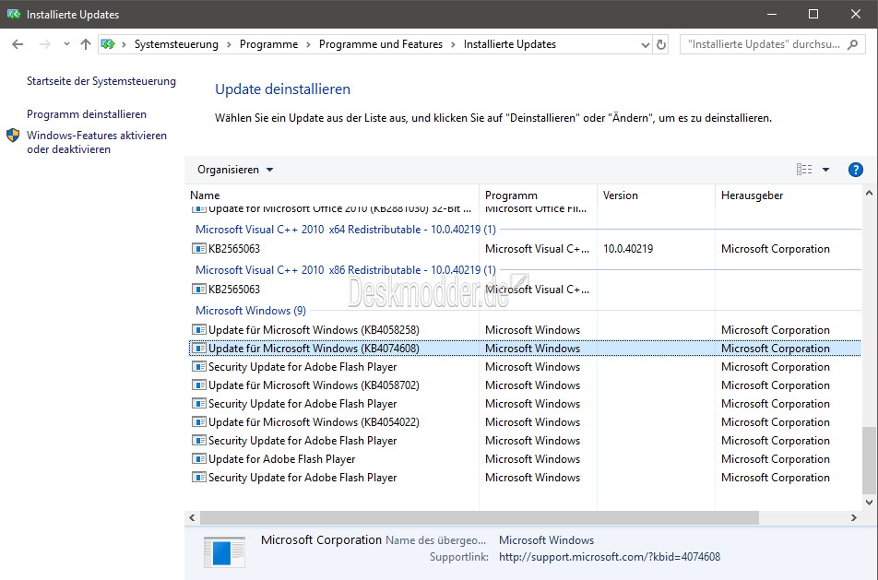Click the large update icon in the details pane
The width and height of the screenshot is (878, 580).
pos(224,551)
